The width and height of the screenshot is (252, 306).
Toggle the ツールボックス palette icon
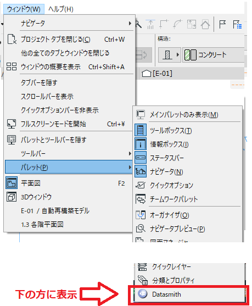pos(141,130)
